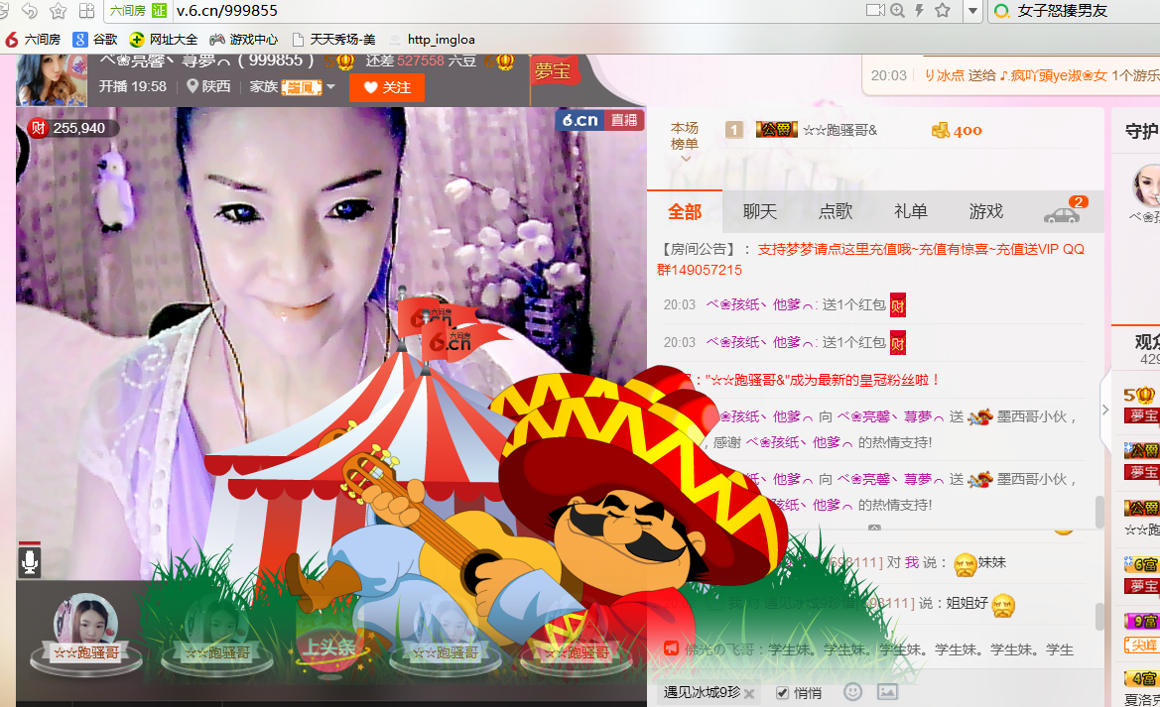Toggle the 悄悄 whisper checkbox

pyautogui.click(x=782, y=693)
